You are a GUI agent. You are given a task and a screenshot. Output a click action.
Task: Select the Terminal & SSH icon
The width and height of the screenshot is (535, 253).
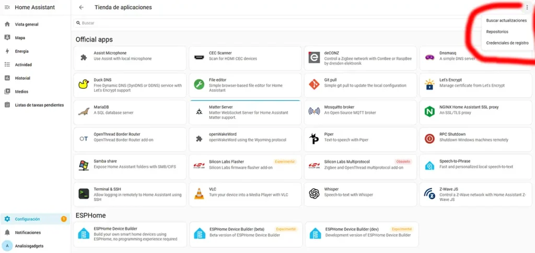[83, 194]
